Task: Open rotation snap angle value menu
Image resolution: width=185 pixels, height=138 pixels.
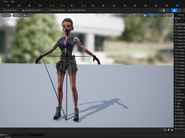Action: 155,15
